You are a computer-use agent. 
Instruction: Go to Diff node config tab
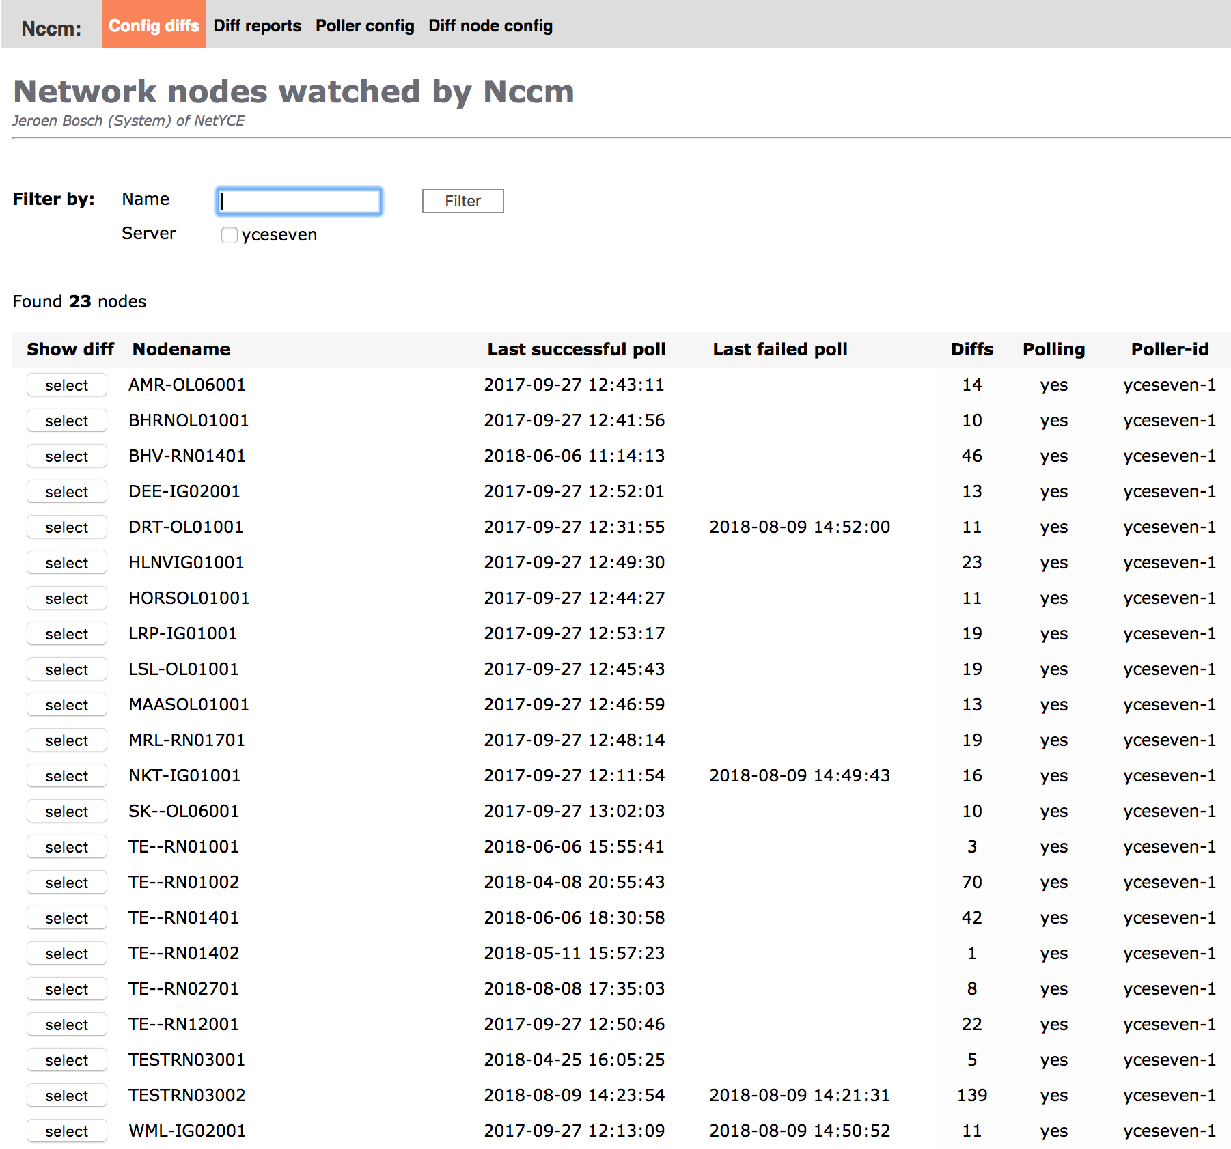coord(490,25)
